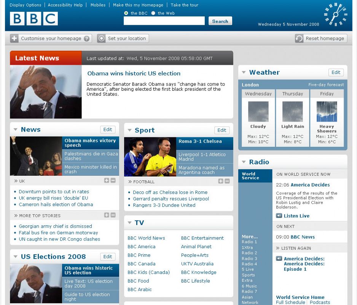
Task: Click the BBC logo
Action: point(34,19)
